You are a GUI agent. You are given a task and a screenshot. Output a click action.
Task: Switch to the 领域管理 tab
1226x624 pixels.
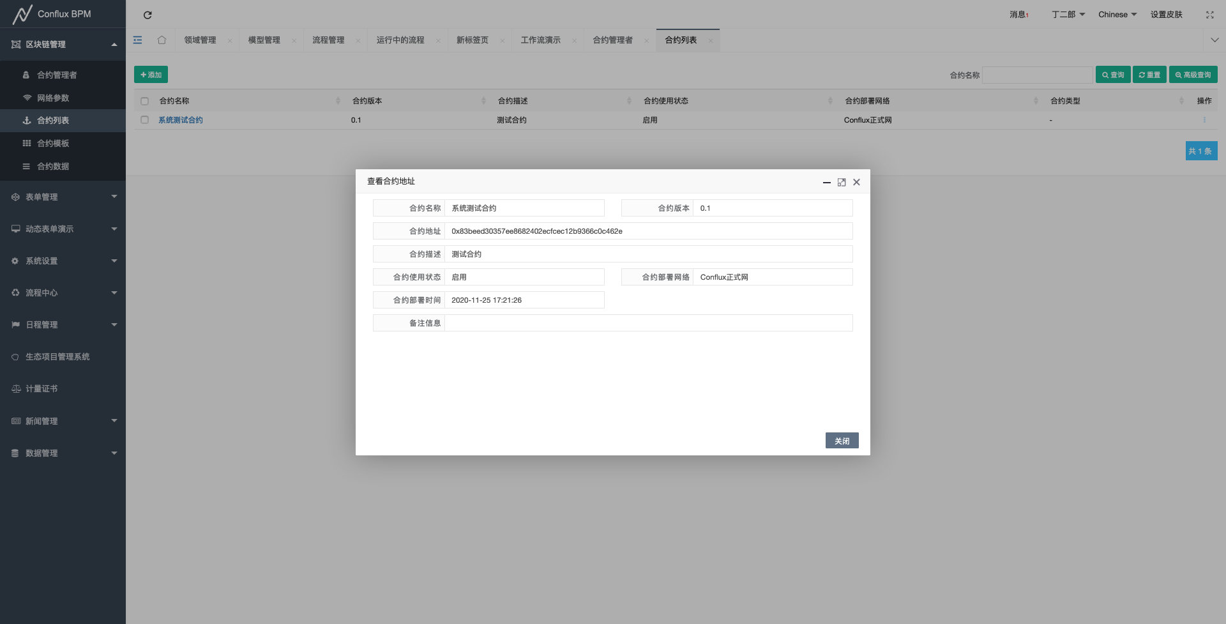(x=200, y=40)
